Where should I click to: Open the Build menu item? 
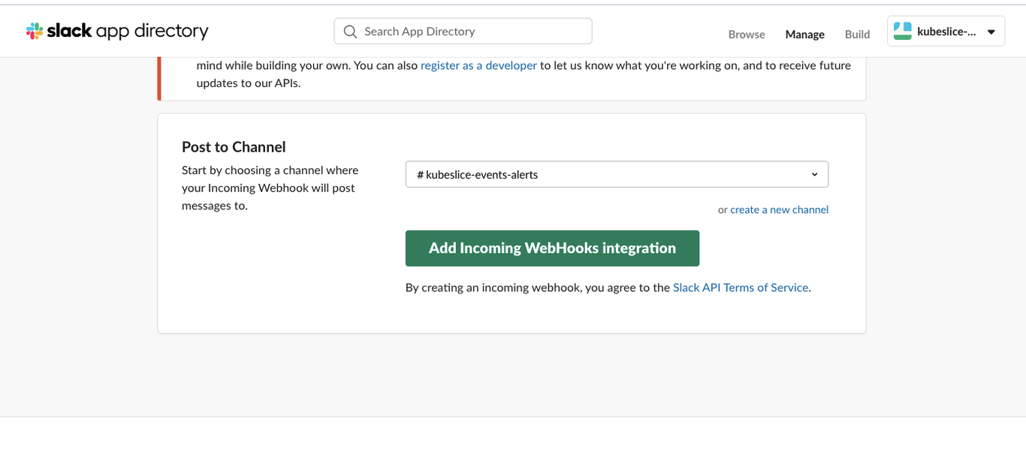point(857,35)
